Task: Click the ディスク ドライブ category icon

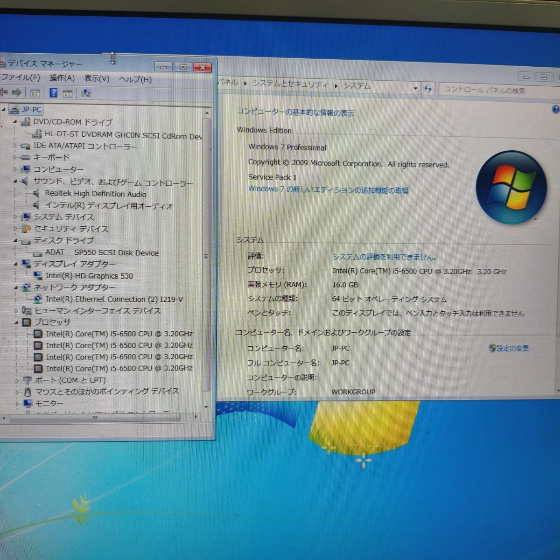Action: 26,241
